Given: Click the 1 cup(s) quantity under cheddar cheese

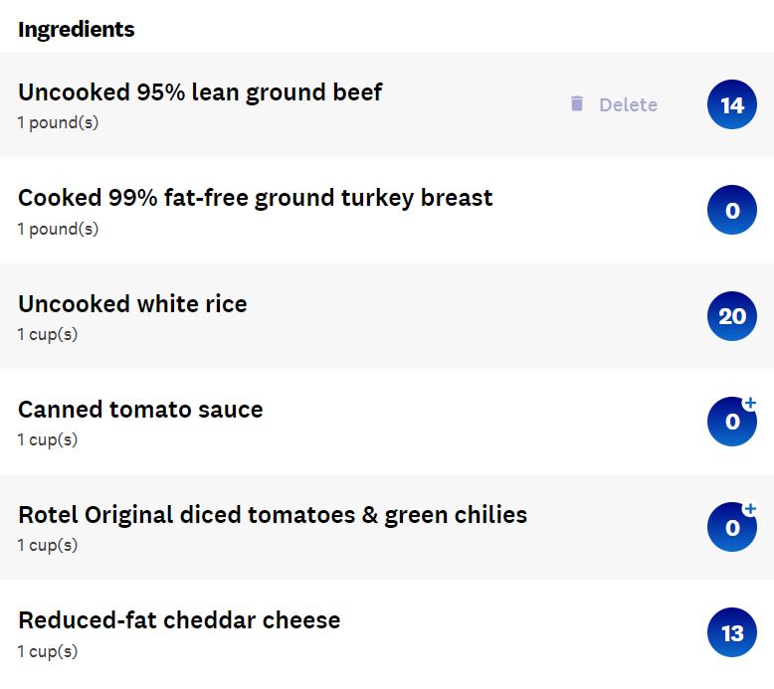Looking at the screenshot, I should (48, 651).
